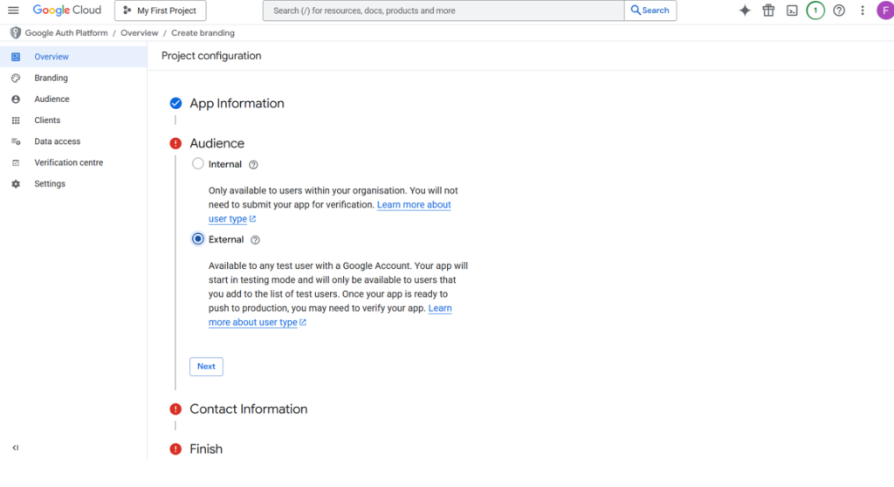
Task: Open the free trial gift icon
Action: (768, 10)
